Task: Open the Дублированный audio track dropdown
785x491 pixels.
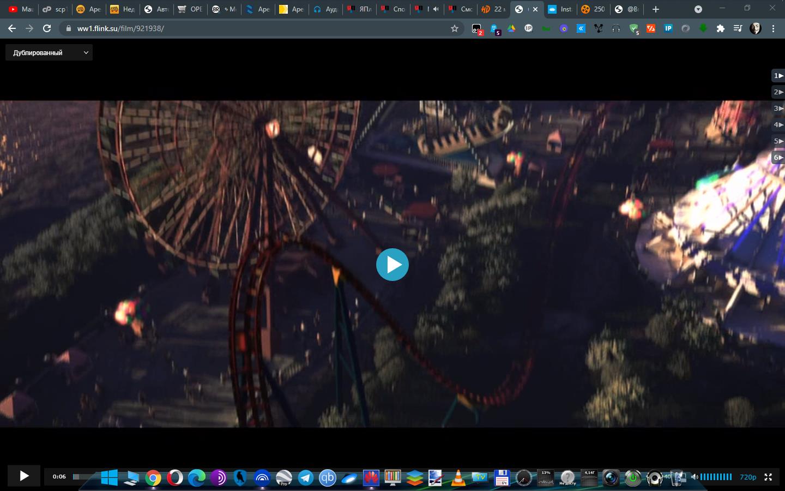Action: 49,52
